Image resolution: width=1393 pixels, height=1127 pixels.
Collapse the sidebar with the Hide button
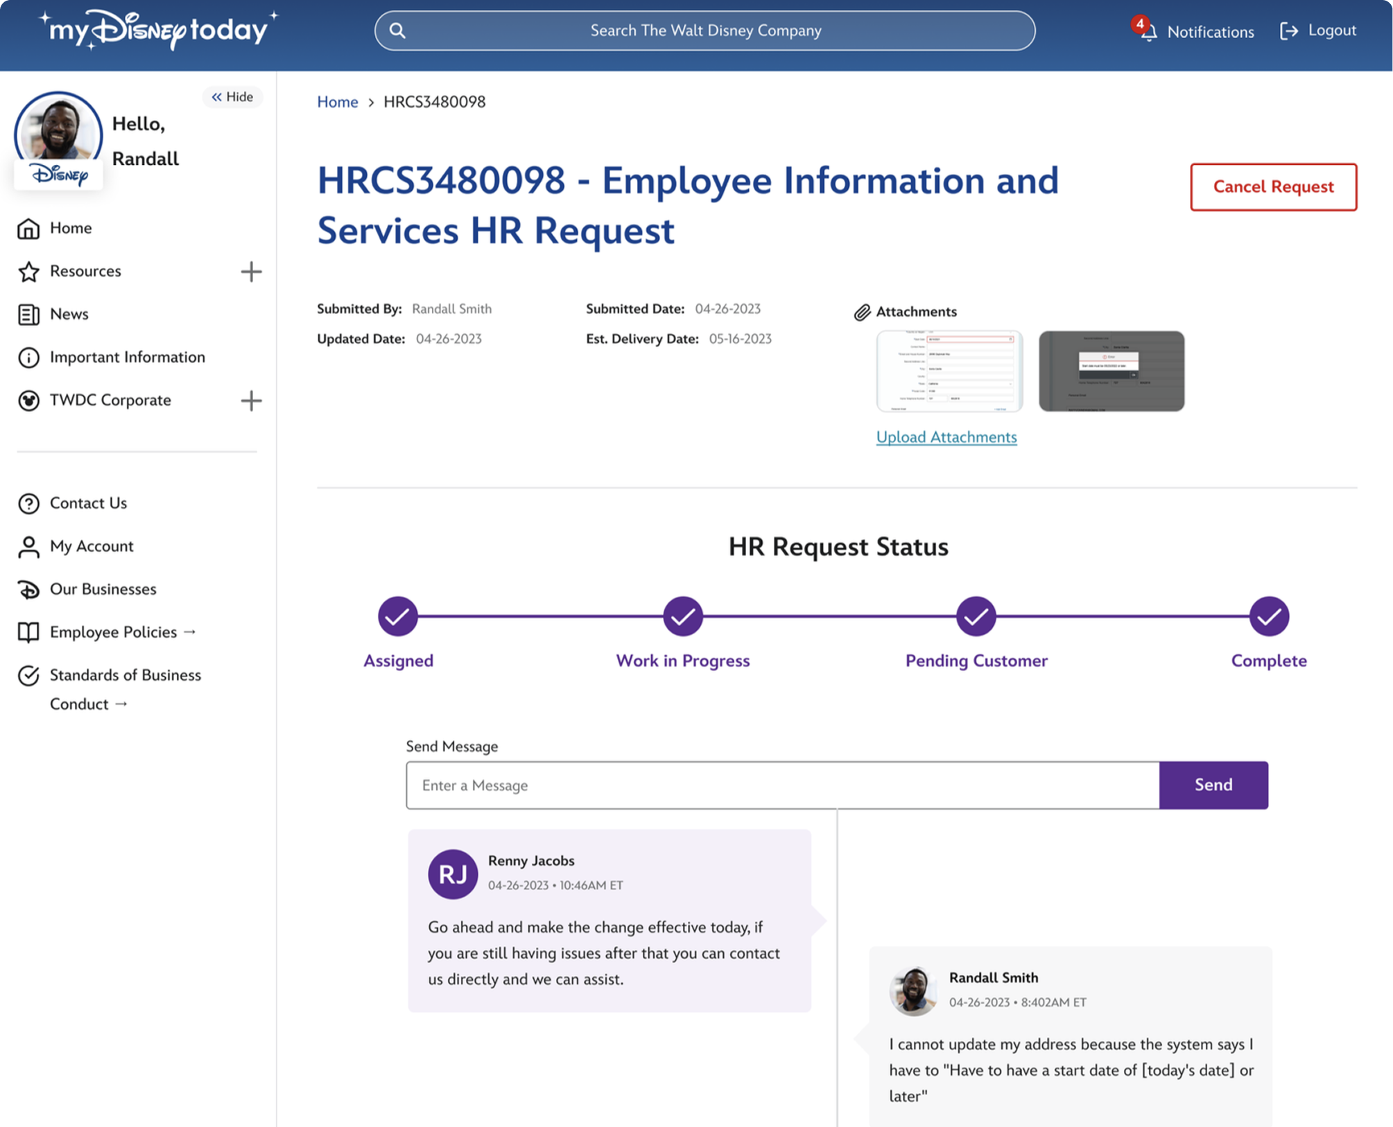(x=233, y=97)
